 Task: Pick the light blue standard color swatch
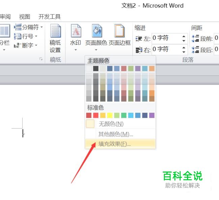point(131,115)
